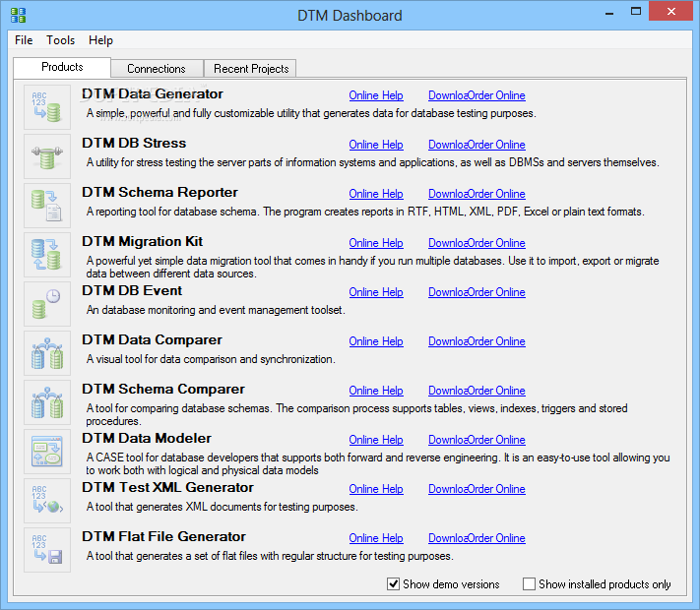Image resolution: width=700 pixels, height=610 pixels.
Task: Click Order Online for DTM Migration Kit
Action: [x=496, y=243]
